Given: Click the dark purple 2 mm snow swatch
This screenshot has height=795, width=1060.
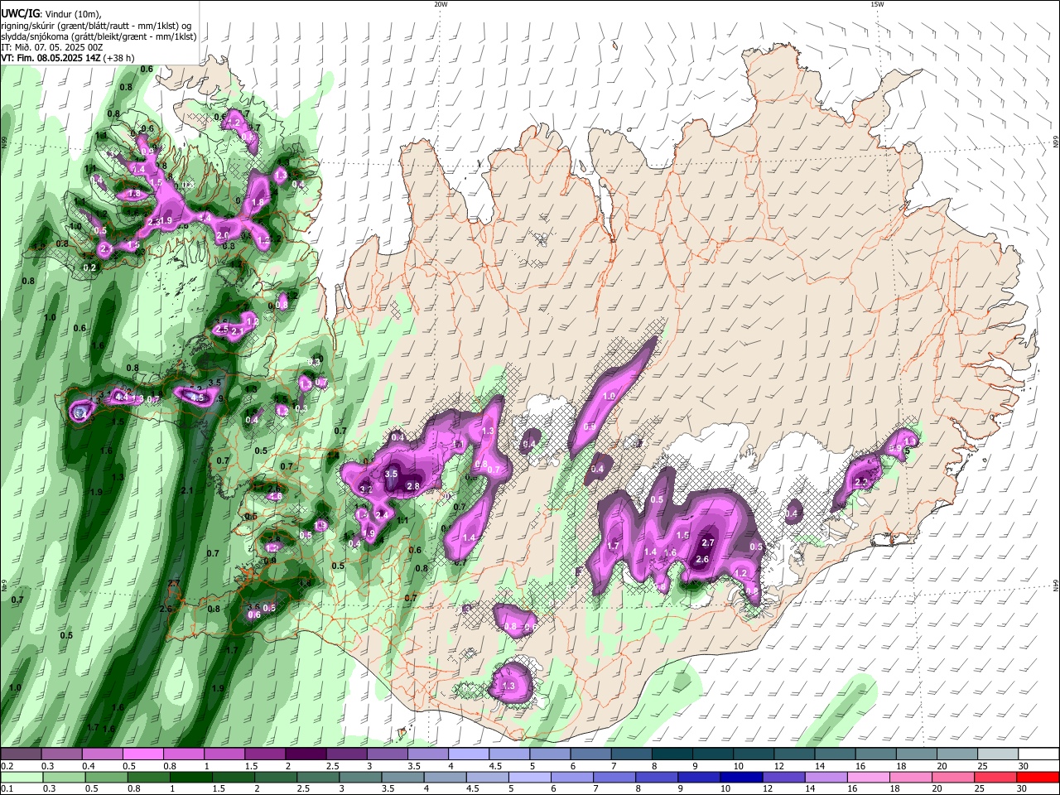Looking at the screenshot, I should tap(305, 754).
